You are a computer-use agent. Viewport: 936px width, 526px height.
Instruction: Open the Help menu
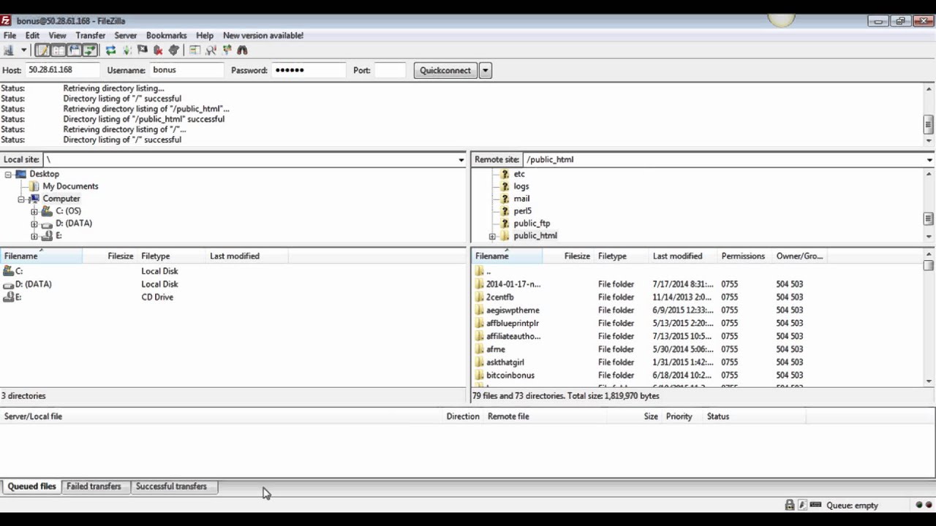[205, 35]
